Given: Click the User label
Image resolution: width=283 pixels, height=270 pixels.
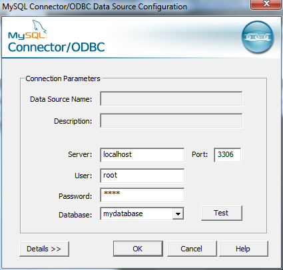Looking at the screenshot, I should 83,176.
